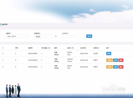Click the amount 360.00

point(70,52)
